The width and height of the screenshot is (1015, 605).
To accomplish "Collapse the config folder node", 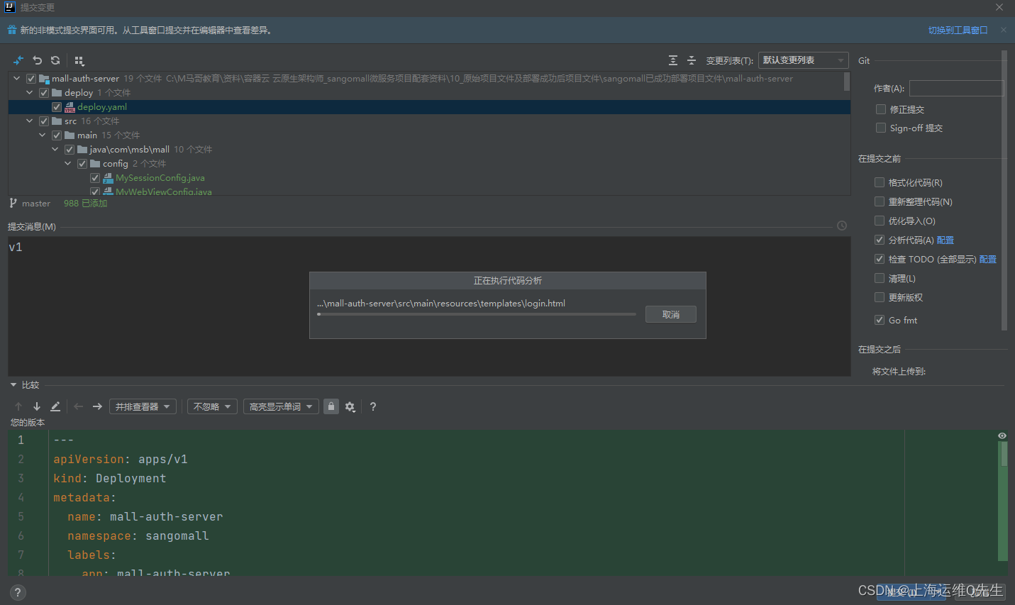I will [x=68, y=164].
